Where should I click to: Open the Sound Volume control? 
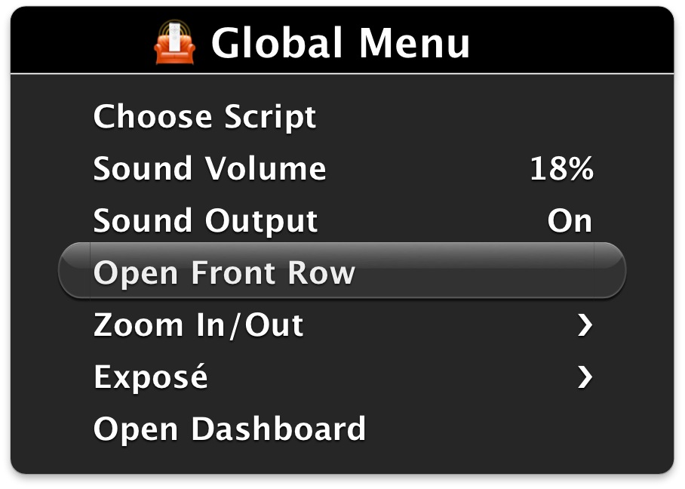(x=209, y=169)
